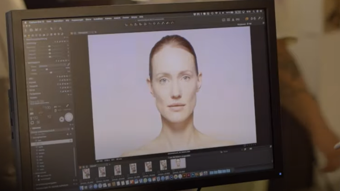Image resolution: width=340 pixels, height=191 pixels.
Task: Collapse the Bibliothek panel header
Action: click(36, 128)
